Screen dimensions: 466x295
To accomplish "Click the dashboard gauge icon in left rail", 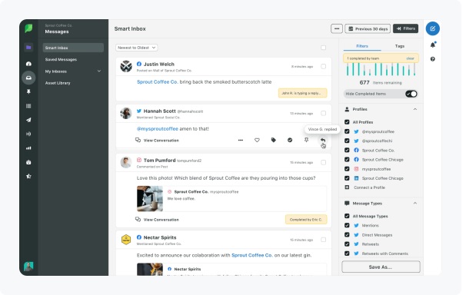I will coord(28,64).
